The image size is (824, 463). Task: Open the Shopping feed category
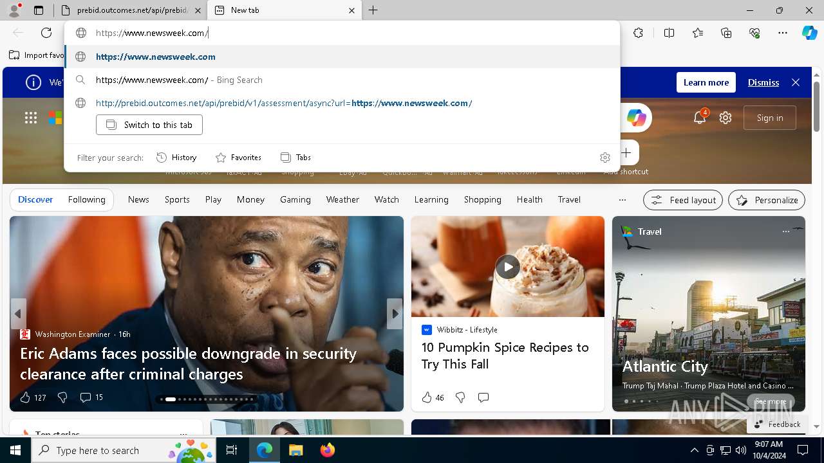(x=483, y=200)
